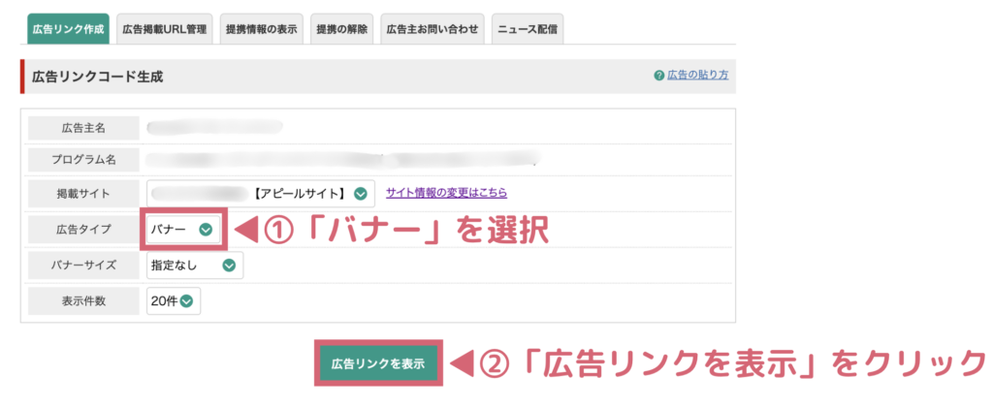The width and height of the screenshot is (993, 407).
Task: Open the 広告タイプ dropdown showing バナー
Action: click(181, 230)
